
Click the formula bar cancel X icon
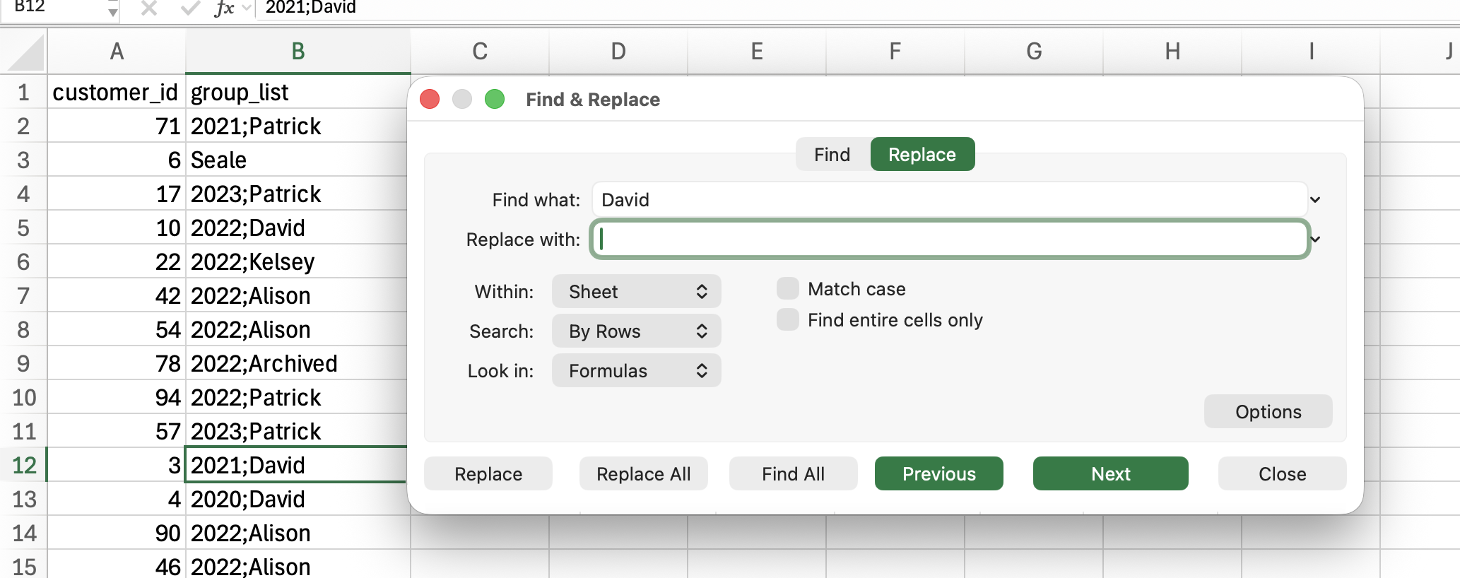pyautogui.click(x=148, y=8)
